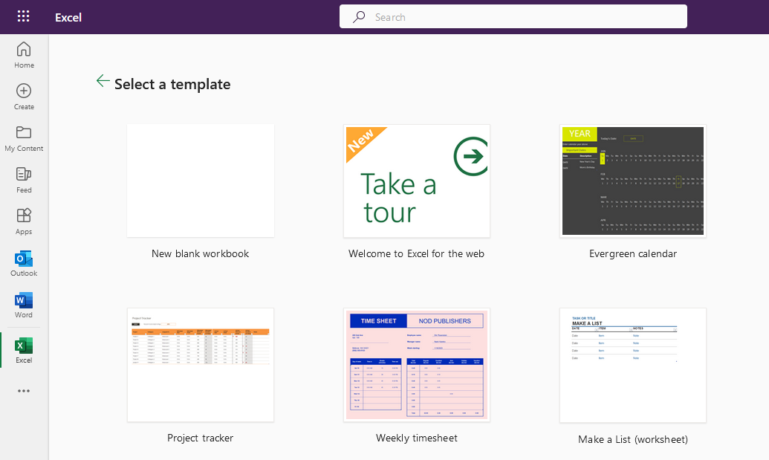Go to Home in sidebar
The image size is (769, 460).
(x=24, y=55)
